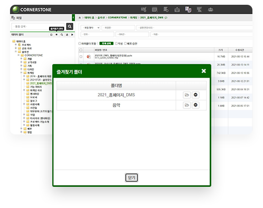Click the home icon in the breadcrumb
This screenshot has width=263, height=208.
coord(80,17)
